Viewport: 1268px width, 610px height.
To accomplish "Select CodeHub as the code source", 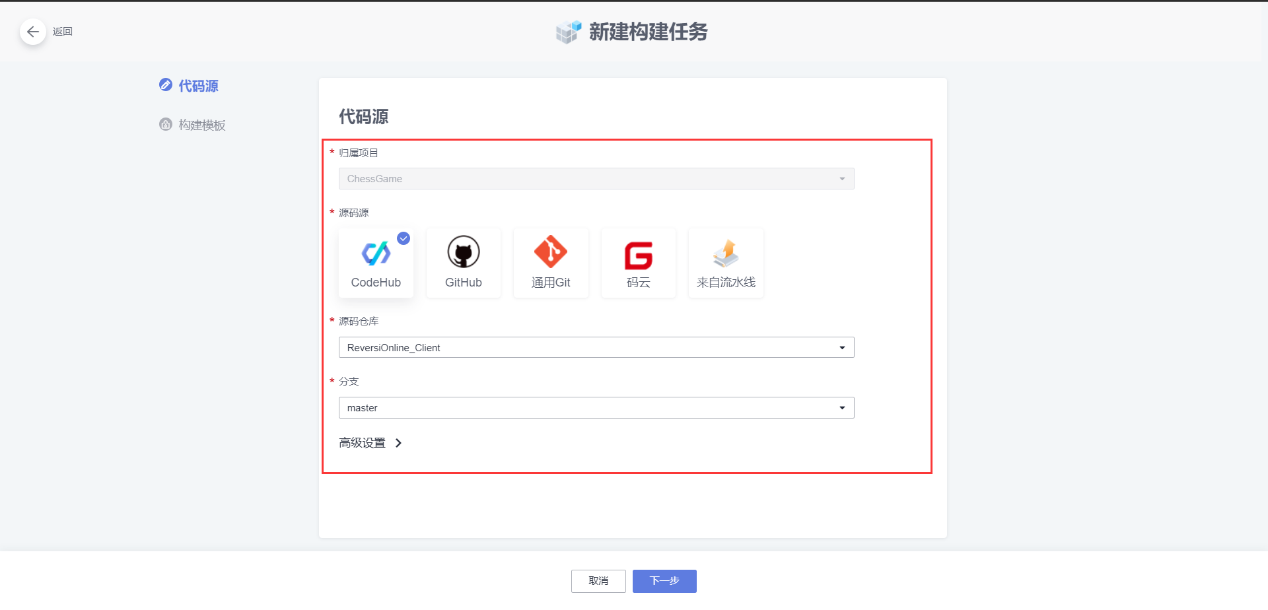I will point(376,263).
